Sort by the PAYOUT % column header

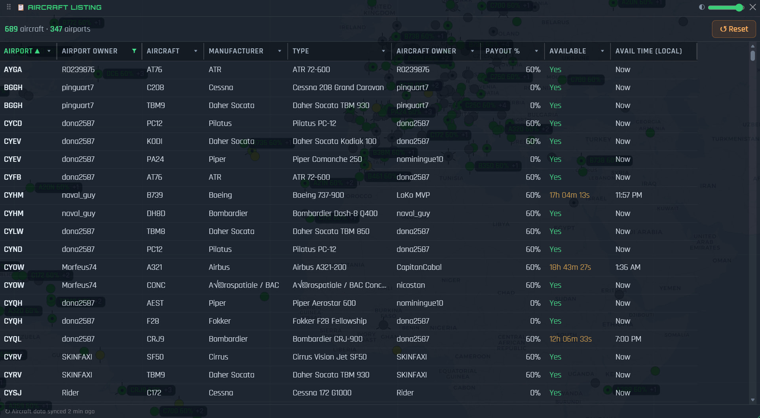pos(503,51)
